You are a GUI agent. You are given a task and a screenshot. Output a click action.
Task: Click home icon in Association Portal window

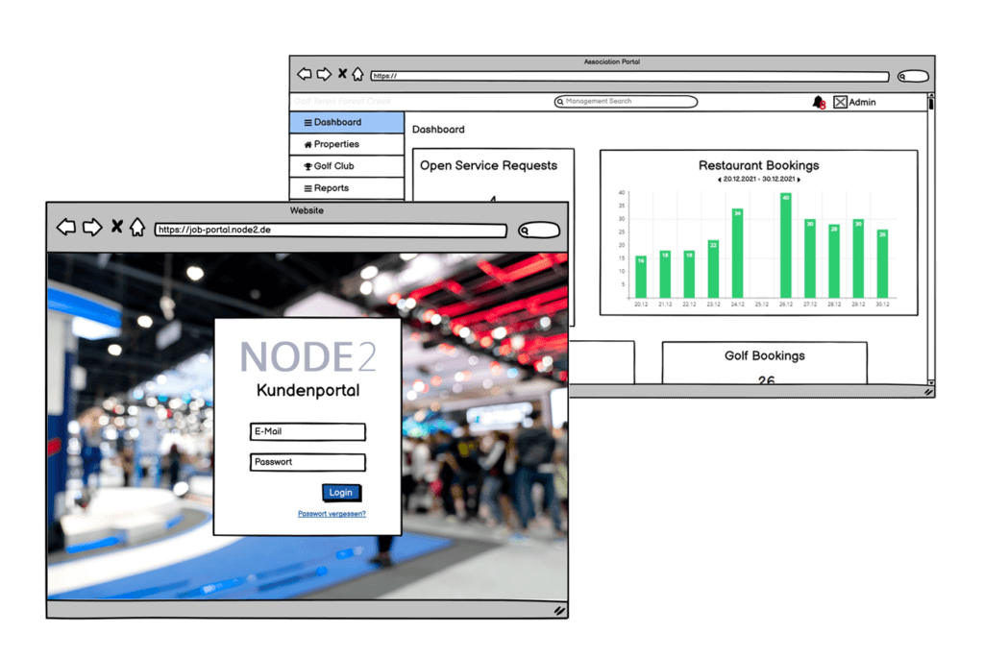(357, 74)
